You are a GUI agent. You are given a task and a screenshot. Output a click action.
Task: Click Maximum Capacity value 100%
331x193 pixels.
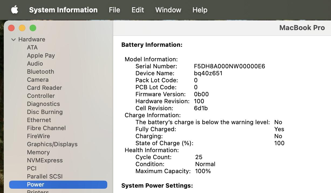pos(203,171)
